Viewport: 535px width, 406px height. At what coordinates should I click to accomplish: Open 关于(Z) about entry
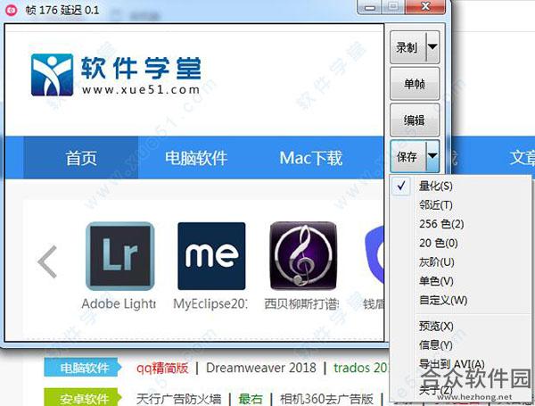(461, 389)
